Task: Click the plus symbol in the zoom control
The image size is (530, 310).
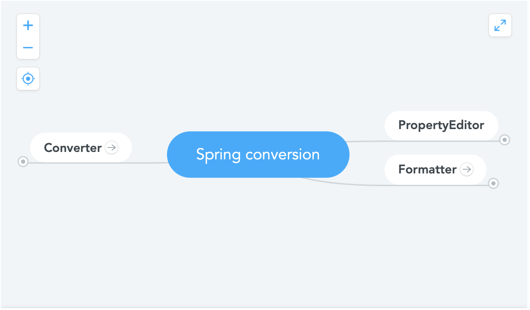Action: 28,25
